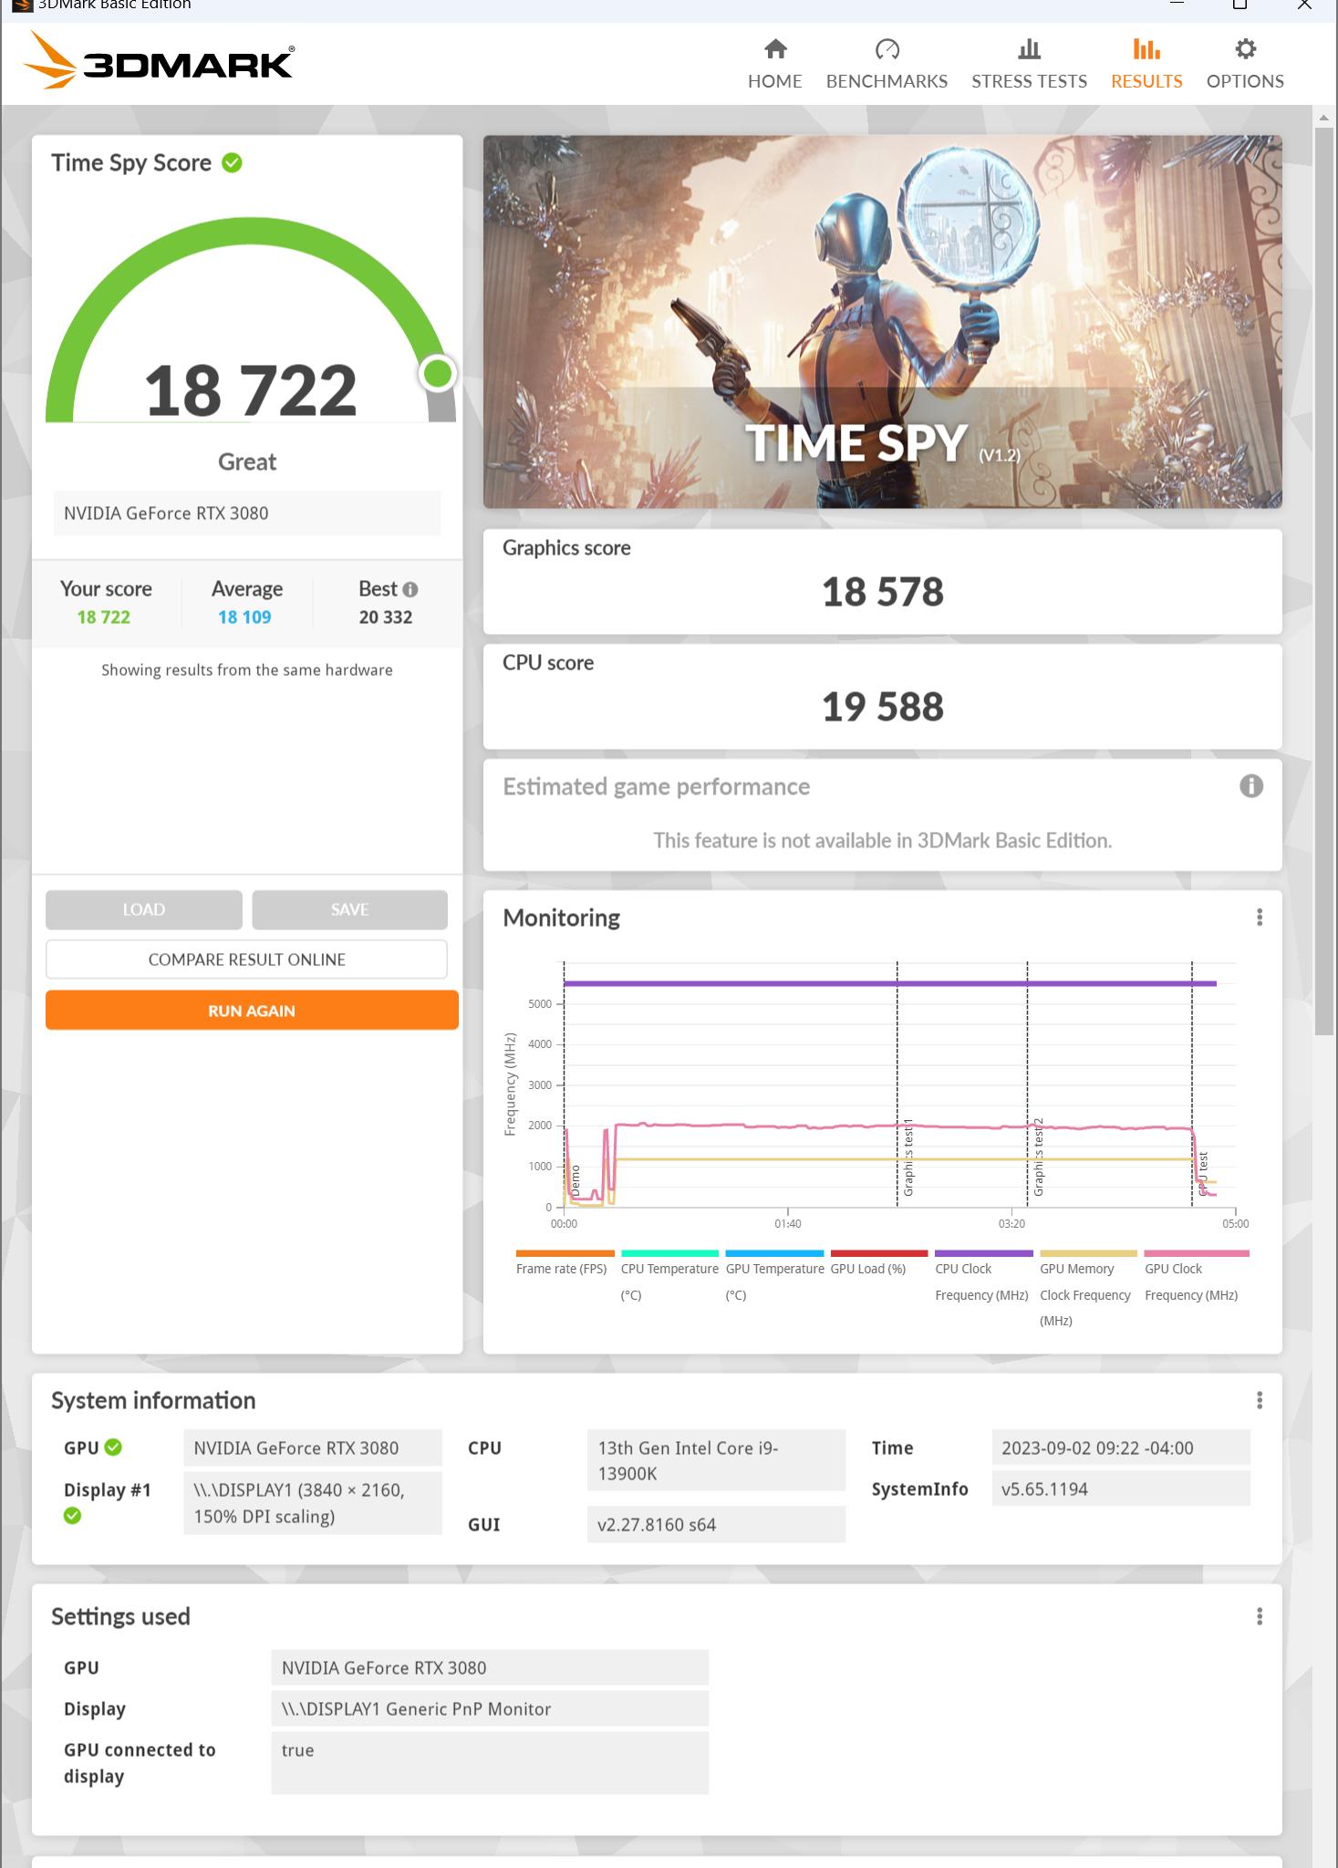This screenshot has width=1338, height=1868.
Task: Click the 20 332 best score value
Action: tap(386, 617)
